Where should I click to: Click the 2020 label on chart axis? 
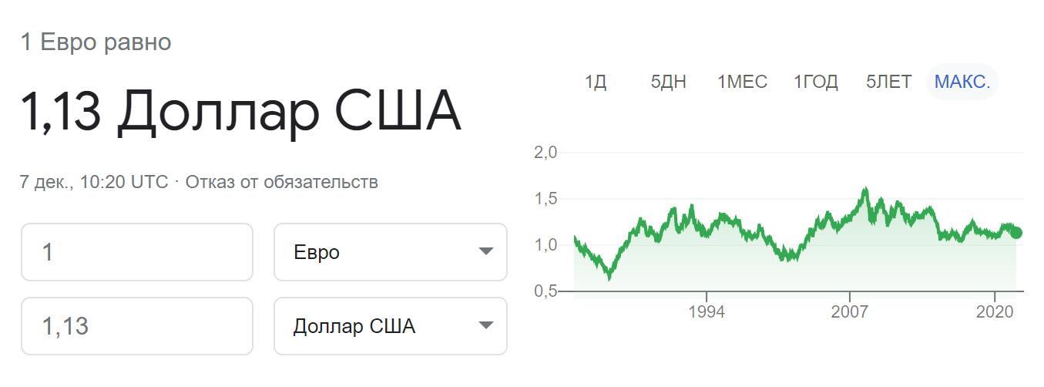coord(995,312)
